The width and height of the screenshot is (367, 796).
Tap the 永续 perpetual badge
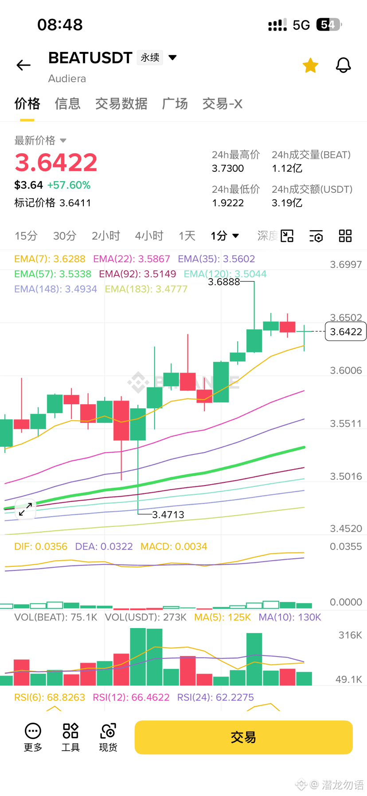(150, 58)
